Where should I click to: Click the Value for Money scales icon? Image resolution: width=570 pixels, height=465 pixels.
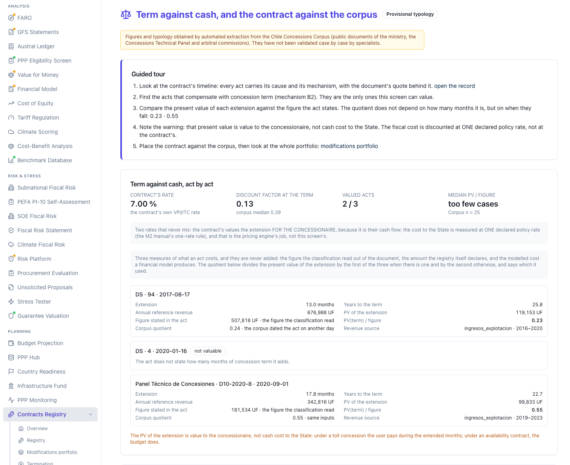click(x=11, y=75)
